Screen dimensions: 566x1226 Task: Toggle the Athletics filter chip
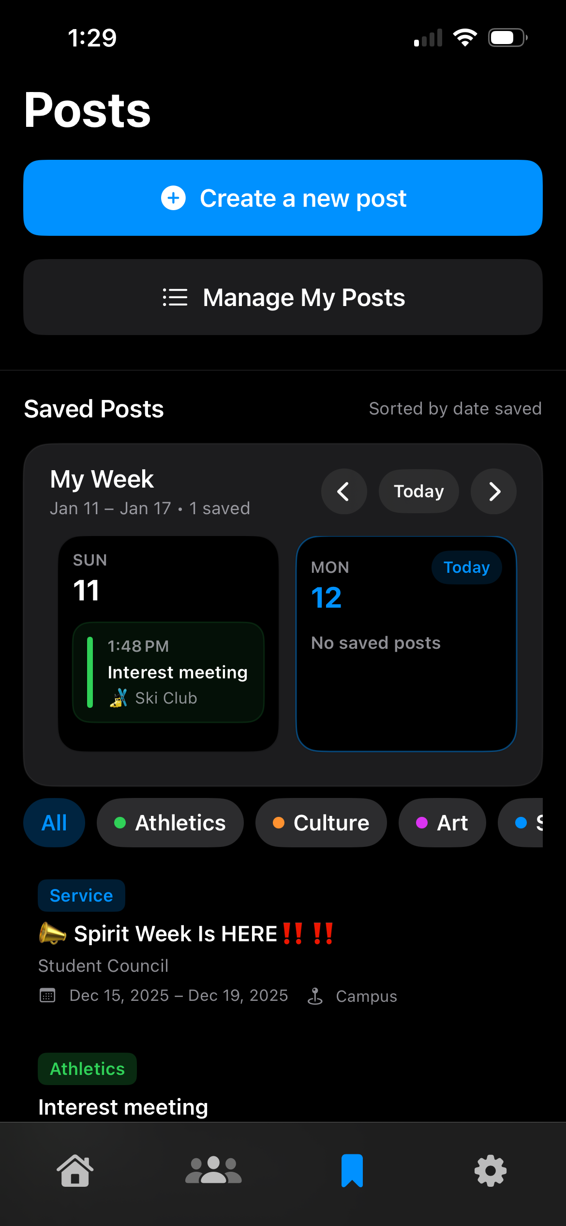click(170, 823)
